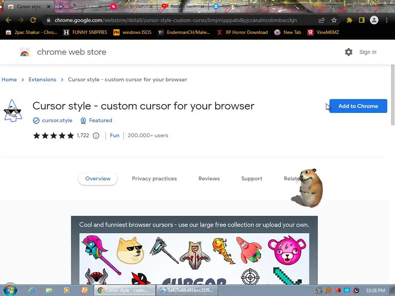This screenshot has width=395, height=296.
Task: Click the browser forward arrow
Action: [x=21, y=20]
